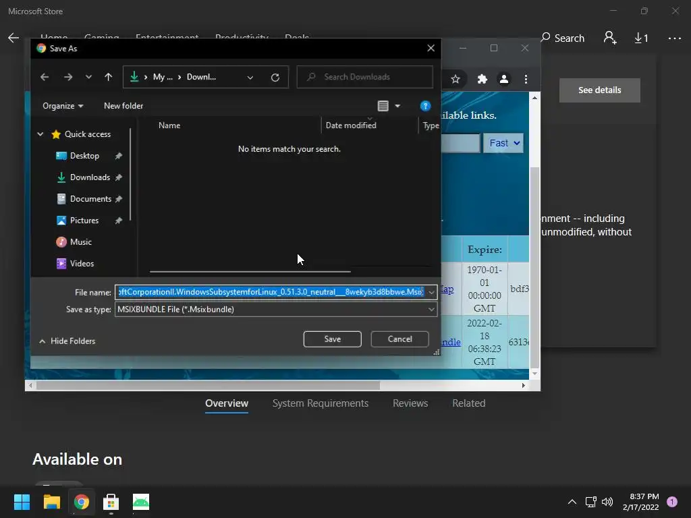Create a New folder
691x518 pixels.
(123, 106)
